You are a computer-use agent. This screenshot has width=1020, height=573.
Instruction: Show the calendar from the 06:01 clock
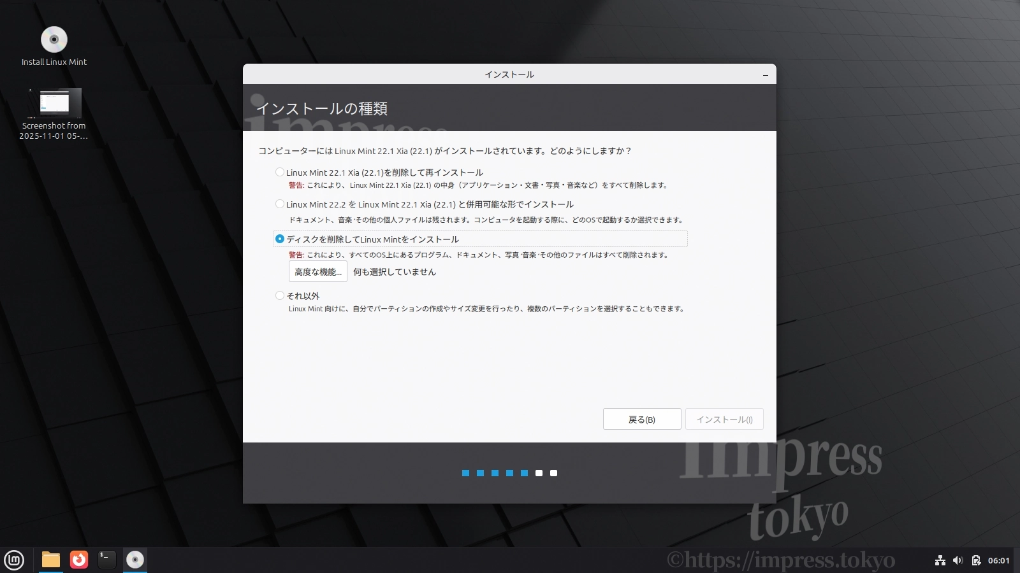[x=999, y=561]
